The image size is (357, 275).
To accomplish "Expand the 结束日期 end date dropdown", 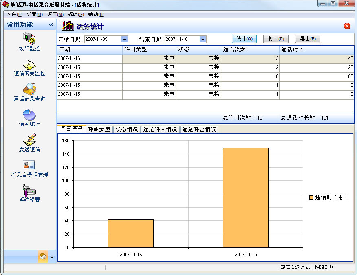I will (x=203, y=40).
